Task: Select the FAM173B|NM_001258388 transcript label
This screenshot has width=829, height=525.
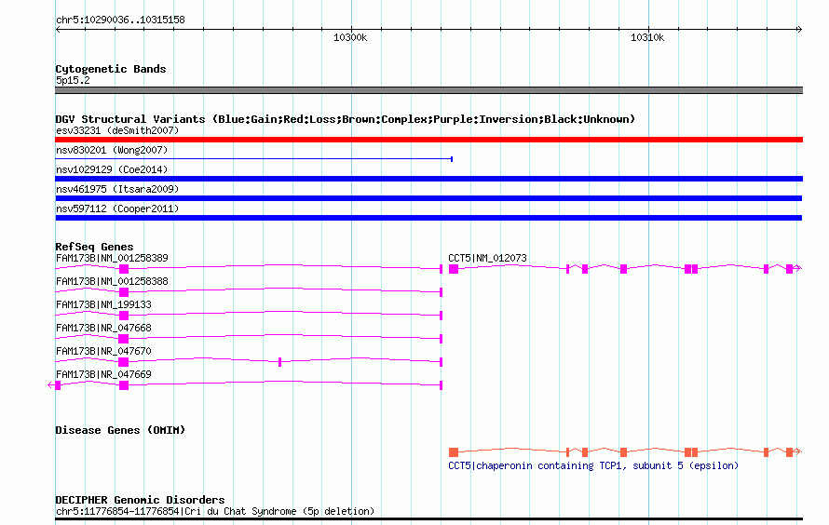Action: (112, 281)
